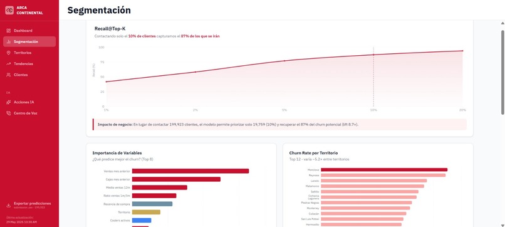Click the 20% data point on recall curve
505x227 pixels.
click(x=462, y=51)
